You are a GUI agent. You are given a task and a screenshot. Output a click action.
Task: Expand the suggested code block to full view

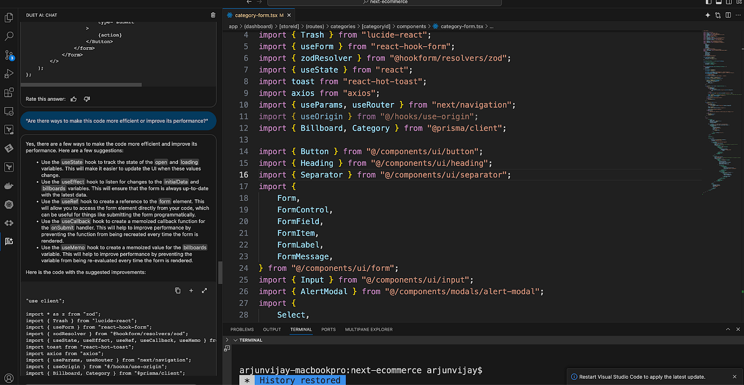(x=205, y=290)
